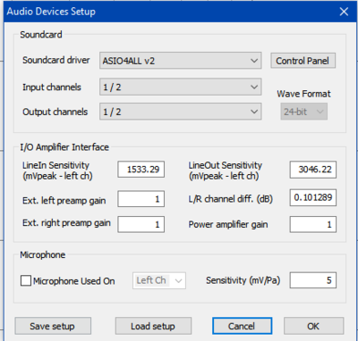Confirm settings with the OK button

(313, 326)
